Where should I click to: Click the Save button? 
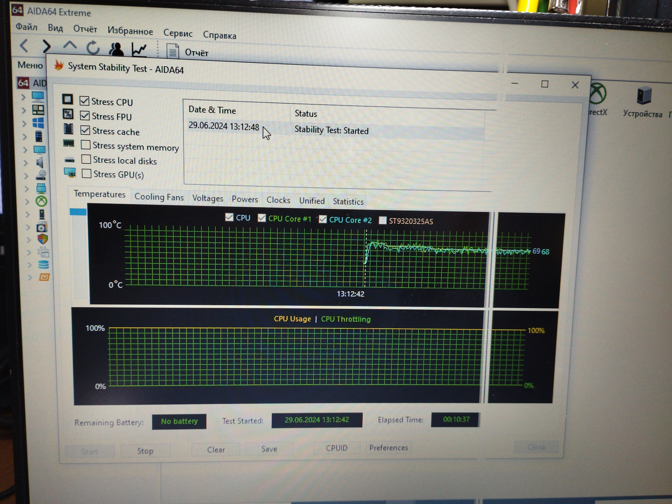(x=269, y=449)
